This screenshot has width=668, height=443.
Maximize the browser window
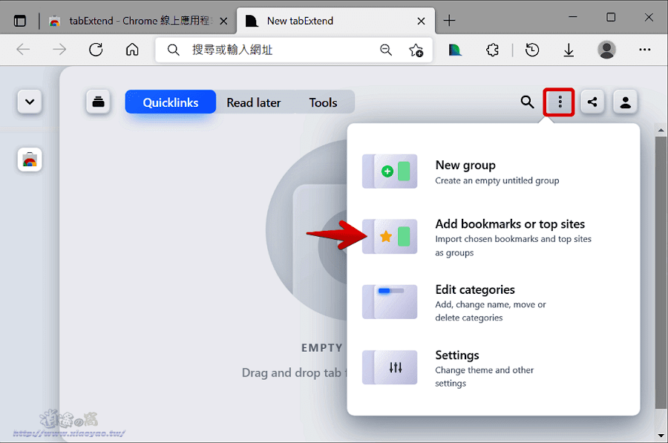coord(611,17)
